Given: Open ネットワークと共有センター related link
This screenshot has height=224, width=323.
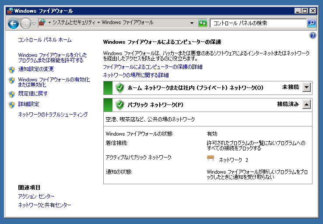Looking at the screenshot, I should [x=45, y=205].
